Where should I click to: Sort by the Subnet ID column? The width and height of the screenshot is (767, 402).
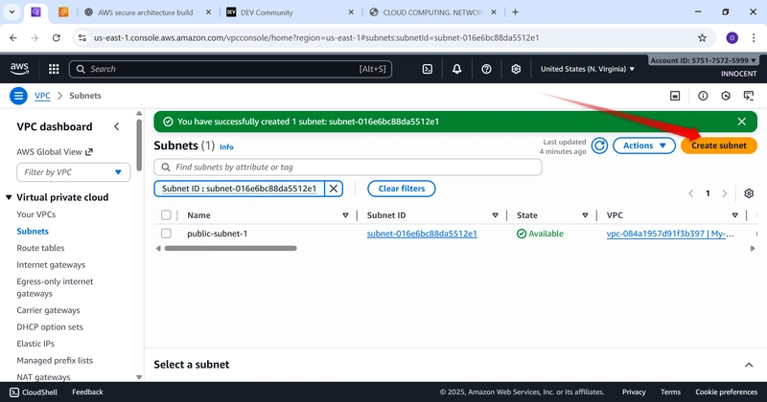(x=495, y=215)
